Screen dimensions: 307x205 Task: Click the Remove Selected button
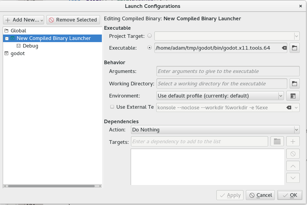pyautogui.click(x=73, y=20)
